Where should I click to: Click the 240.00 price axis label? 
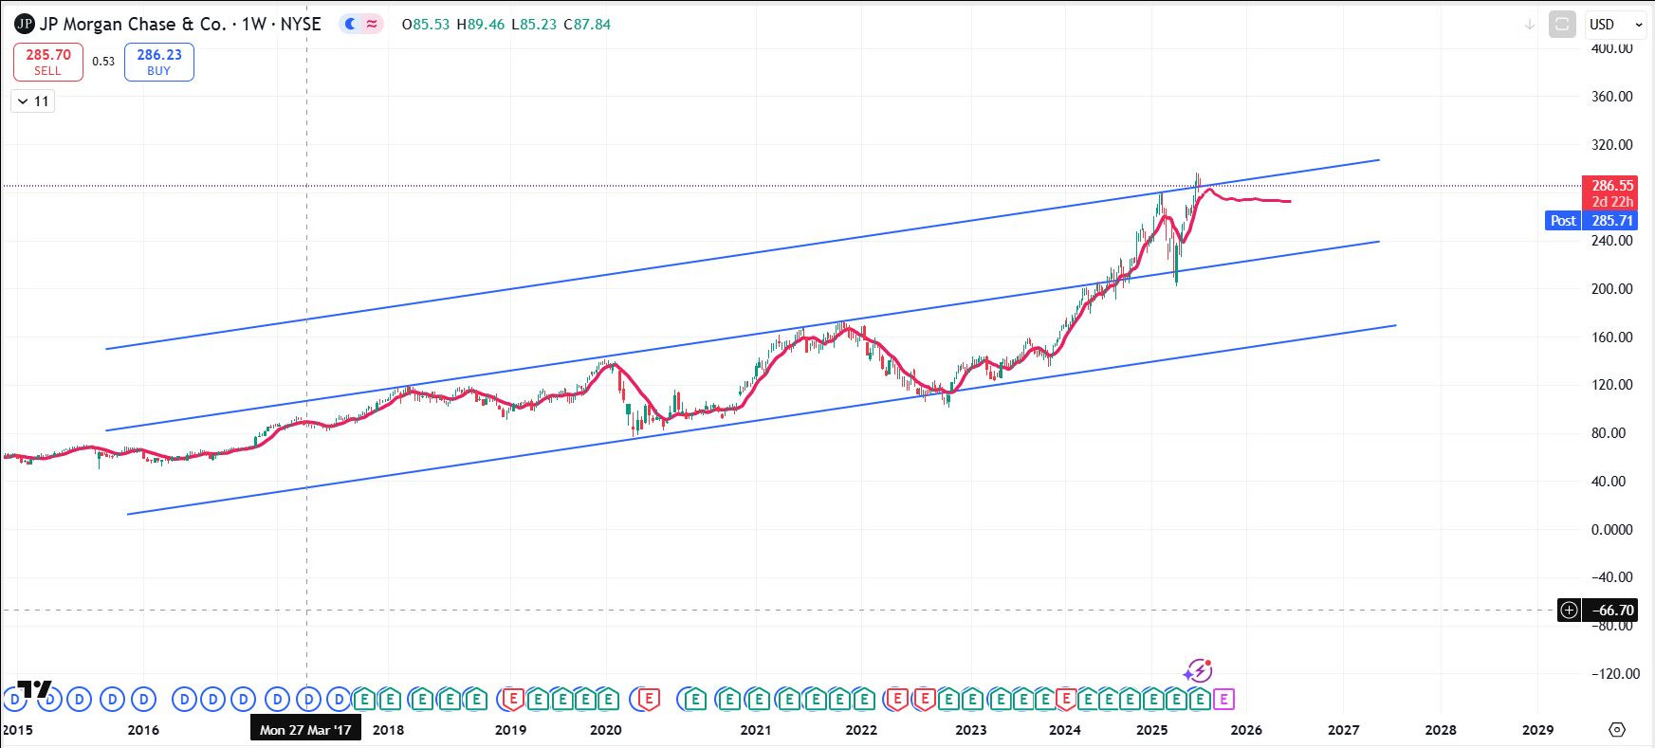tap(1611, 241)
